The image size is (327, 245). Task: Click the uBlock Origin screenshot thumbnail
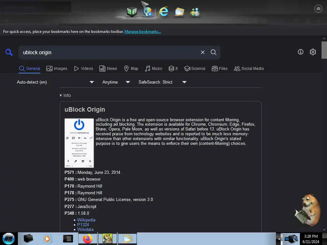[79, 143]
